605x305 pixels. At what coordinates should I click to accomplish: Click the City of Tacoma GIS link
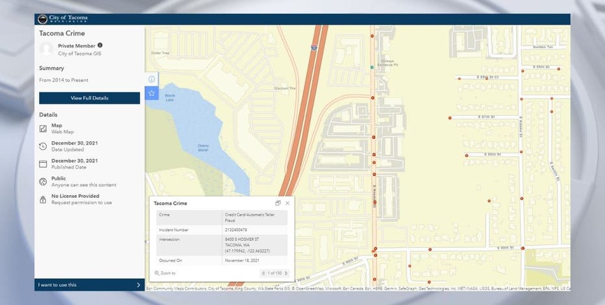tap(79, 54)
